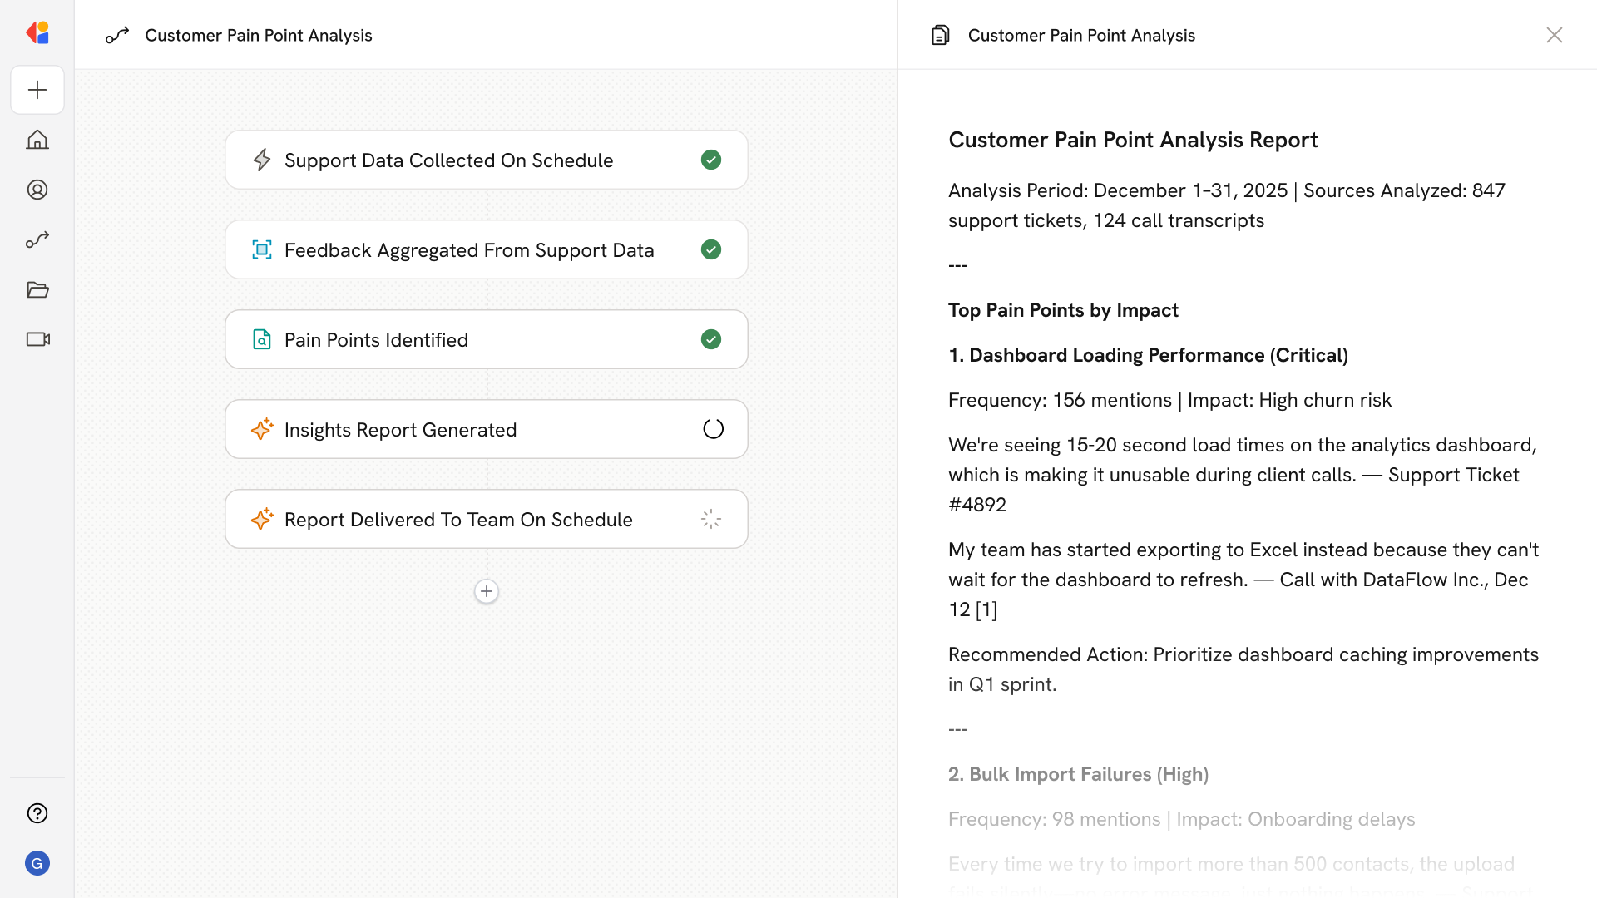The width and height of the screenshot is (1597, 898).
Task: Open the G user avatar
Action: click(37, 863)
